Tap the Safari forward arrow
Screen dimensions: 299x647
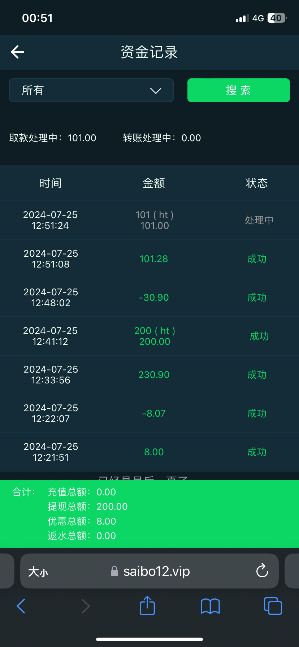85,606
